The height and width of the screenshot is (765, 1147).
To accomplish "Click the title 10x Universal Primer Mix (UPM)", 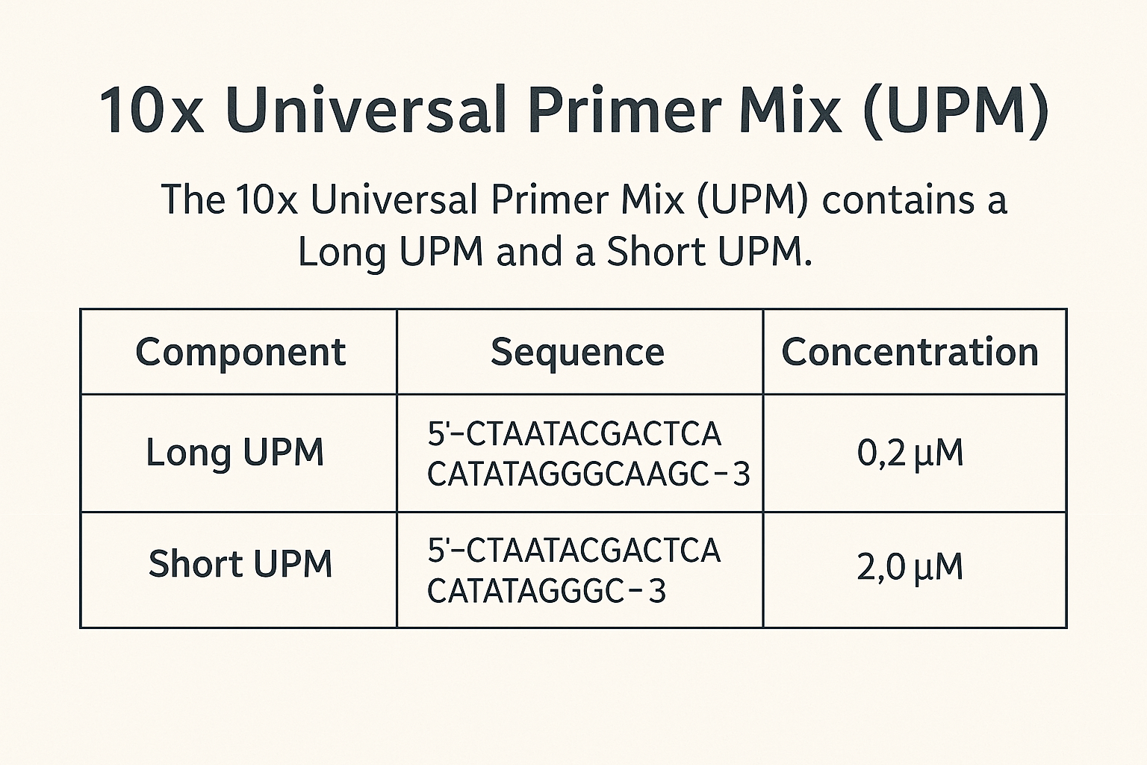I will click(x=573, y=111).
